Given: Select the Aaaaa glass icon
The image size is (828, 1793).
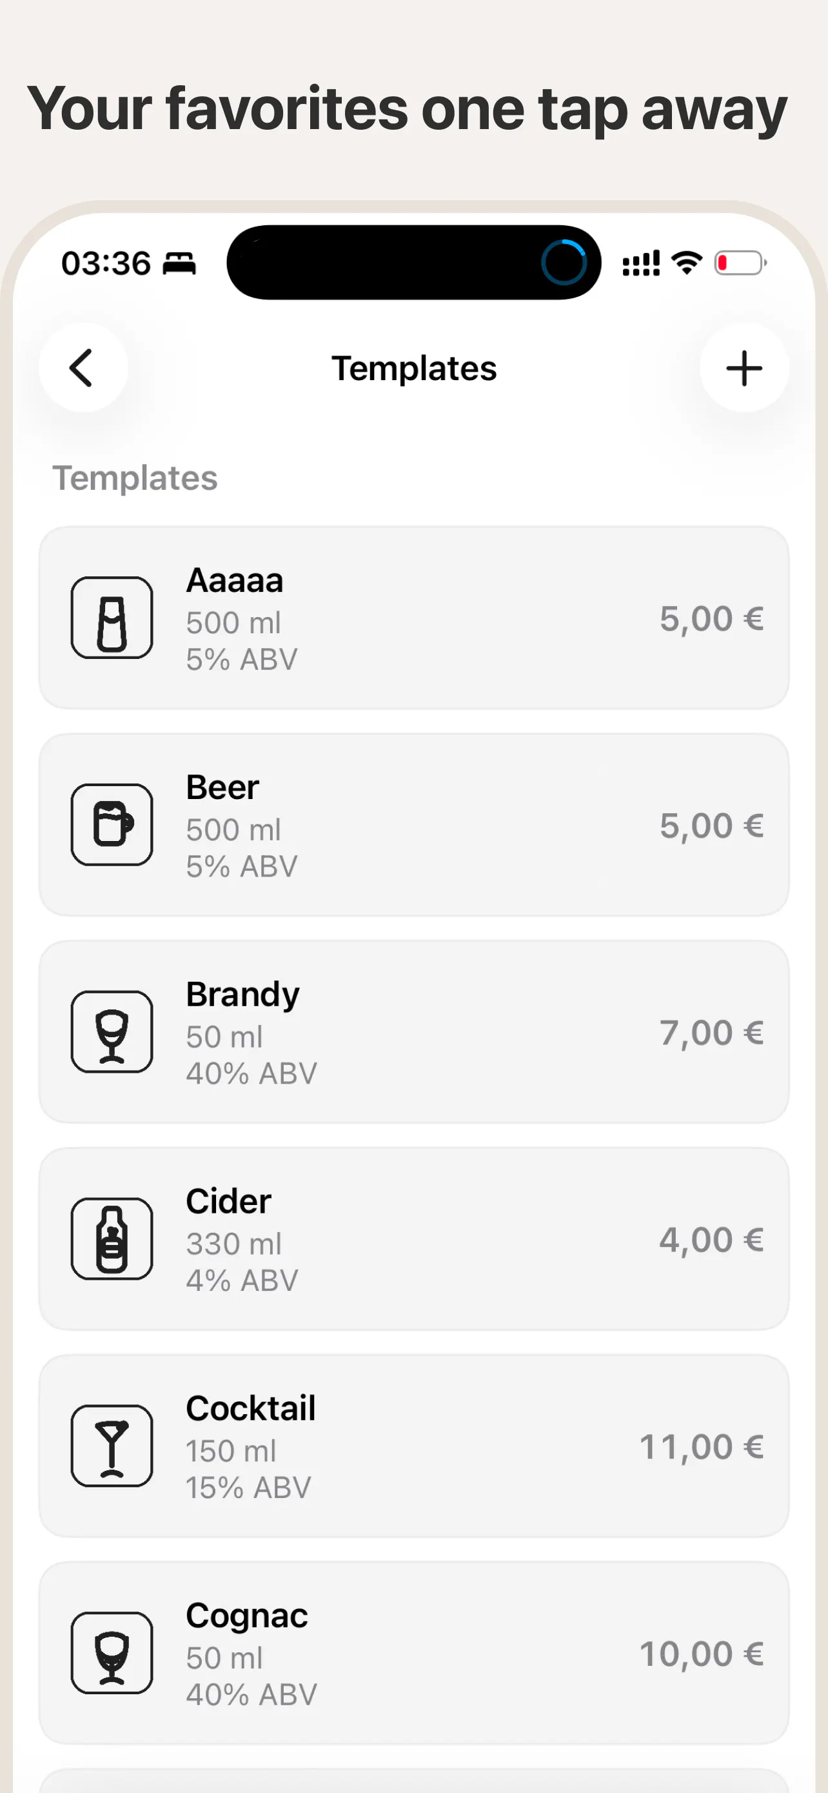Looking at the screenshot, I should click(x=112, y=618).
